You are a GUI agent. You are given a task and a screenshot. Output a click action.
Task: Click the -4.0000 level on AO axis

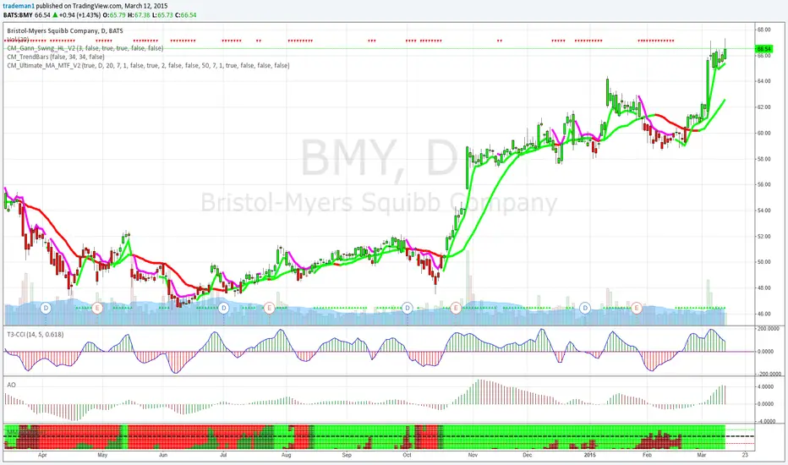tap(765, 421)
